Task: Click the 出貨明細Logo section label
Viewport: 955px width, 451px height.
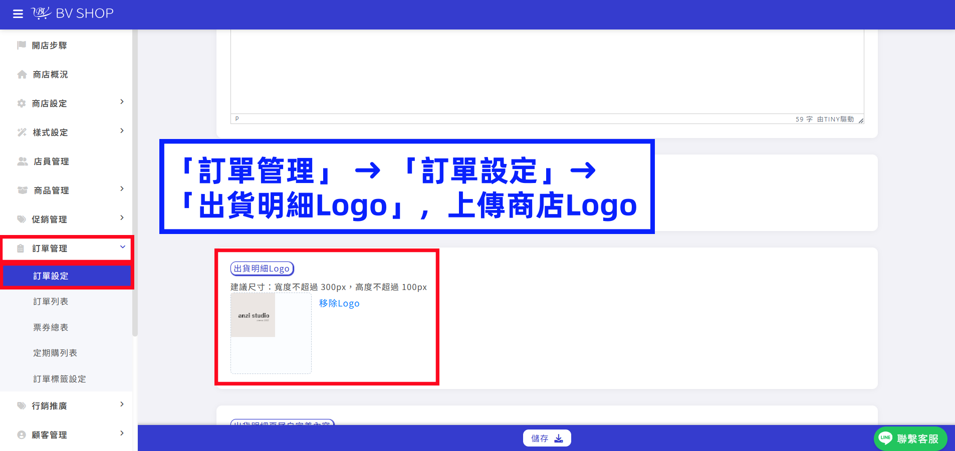Action: 262,268
